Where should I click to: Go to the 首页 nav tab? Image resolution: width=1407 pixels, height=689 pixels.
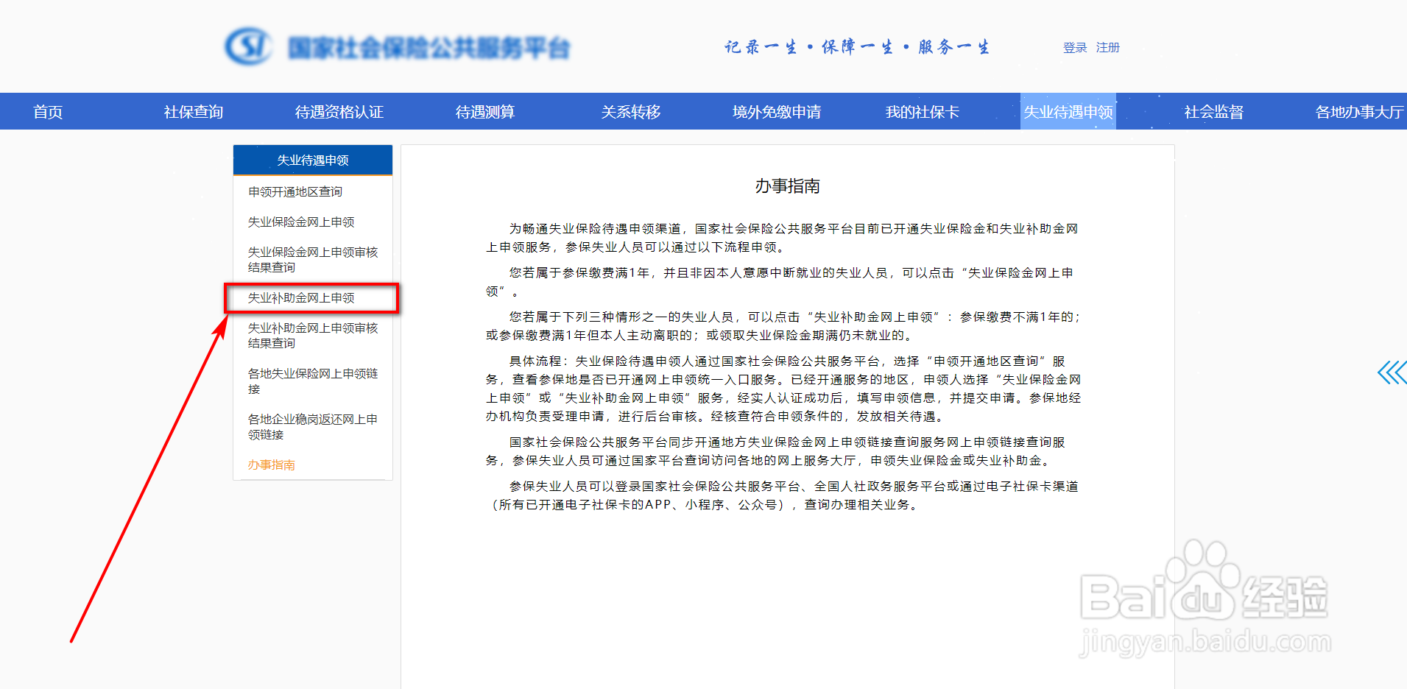tap(48, 112)
